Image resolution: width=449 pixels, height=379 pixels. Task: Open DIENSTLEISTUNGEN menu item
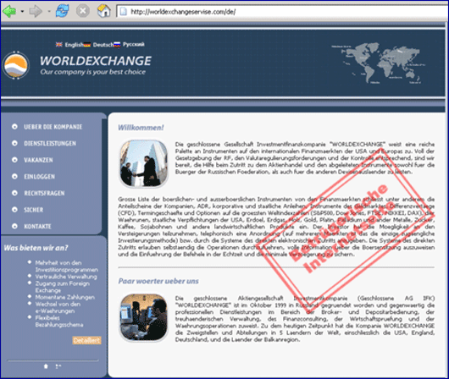pos(50,143)
